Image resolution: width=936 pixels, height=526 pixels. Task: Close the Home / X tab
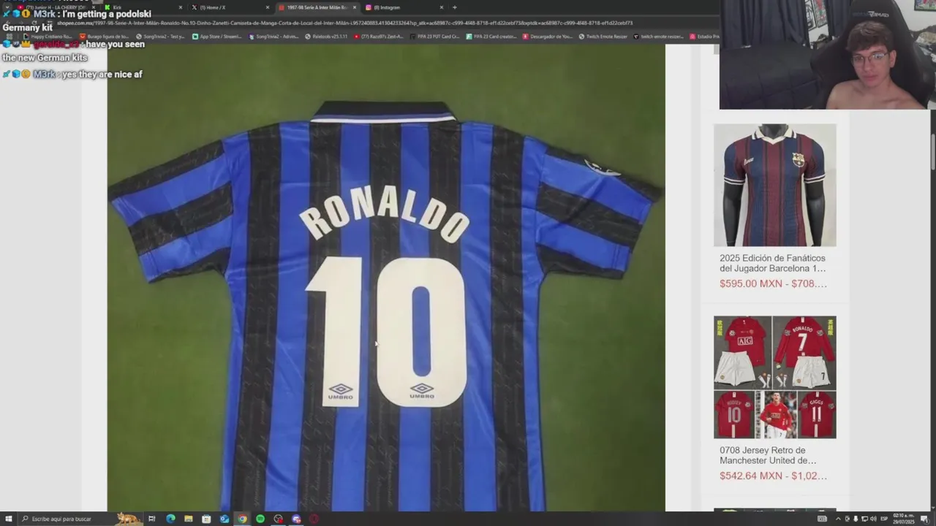[268, 7]
